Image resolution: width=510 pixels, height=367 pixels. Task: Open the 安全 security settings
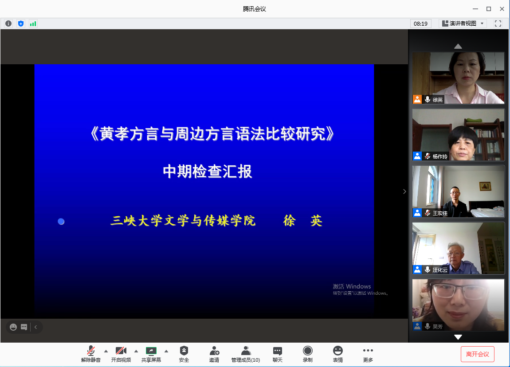pos(184,354)
